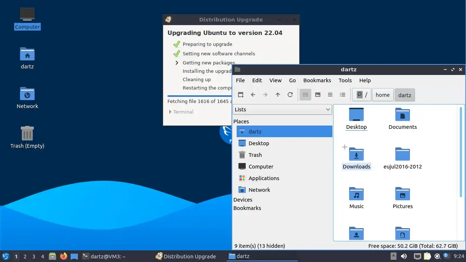Click 'Cleaning up' step text
Image resolution: width=466 pixels, height=262 pixels.
point(197,79)
